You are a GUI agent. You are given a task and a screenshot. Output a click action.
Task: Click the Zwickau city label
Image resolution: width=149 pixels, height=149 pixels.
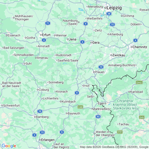119,55
